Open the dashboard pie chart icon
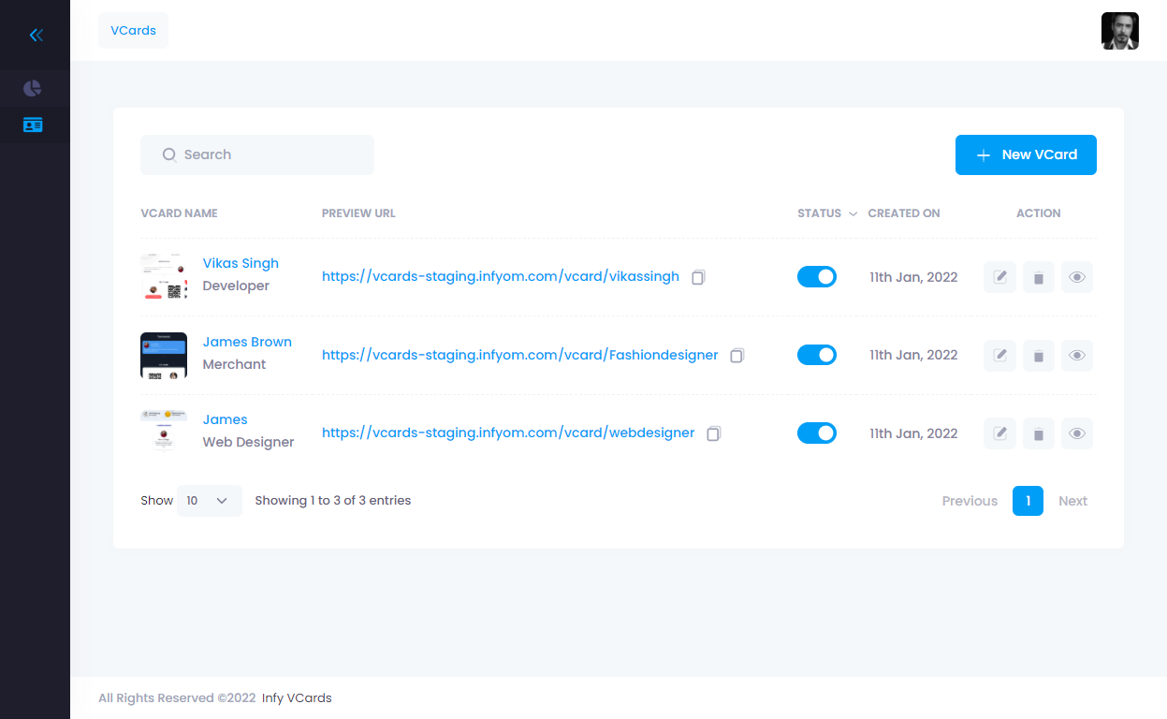 pos(33,89)
